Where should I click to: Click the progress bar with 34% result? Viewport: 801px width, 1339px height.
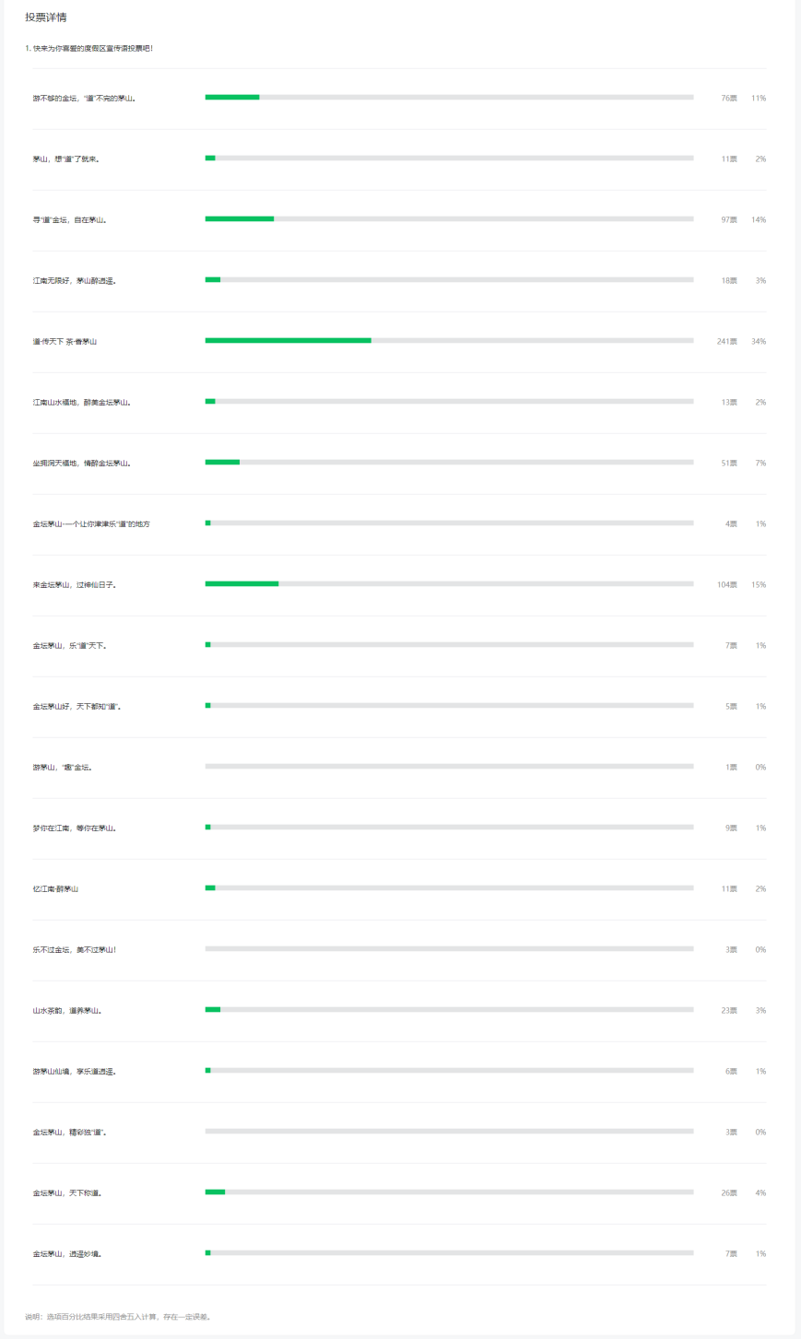point(449,340)
